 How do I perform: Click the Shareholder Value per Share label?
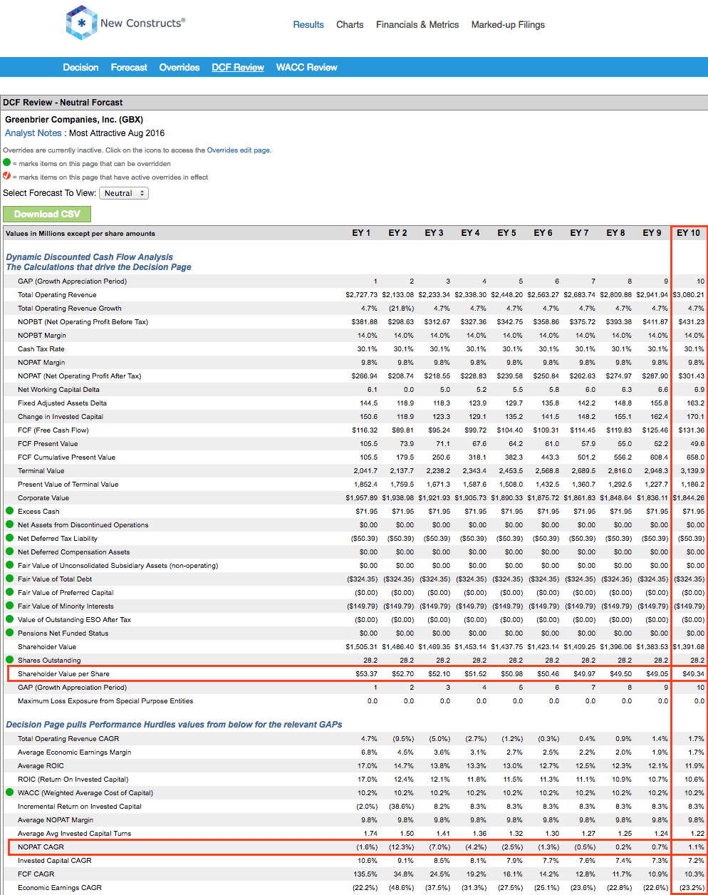[x=63, y=673]
